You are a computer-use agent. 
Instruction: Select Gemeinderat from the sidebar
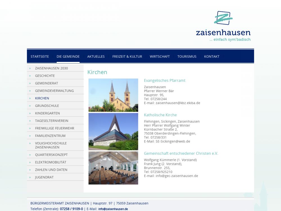pos(46,83)
